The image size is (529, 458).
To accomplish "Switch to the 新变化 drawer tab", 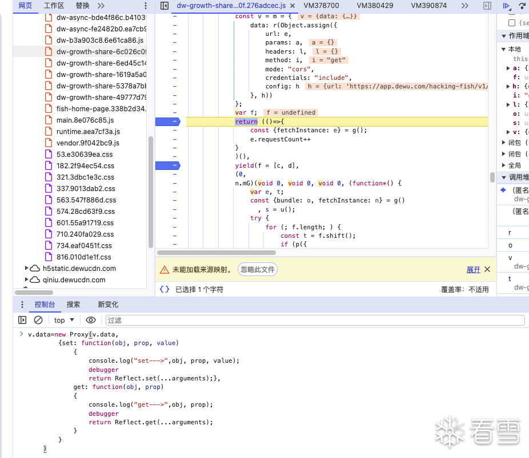I will click(108, 305).
